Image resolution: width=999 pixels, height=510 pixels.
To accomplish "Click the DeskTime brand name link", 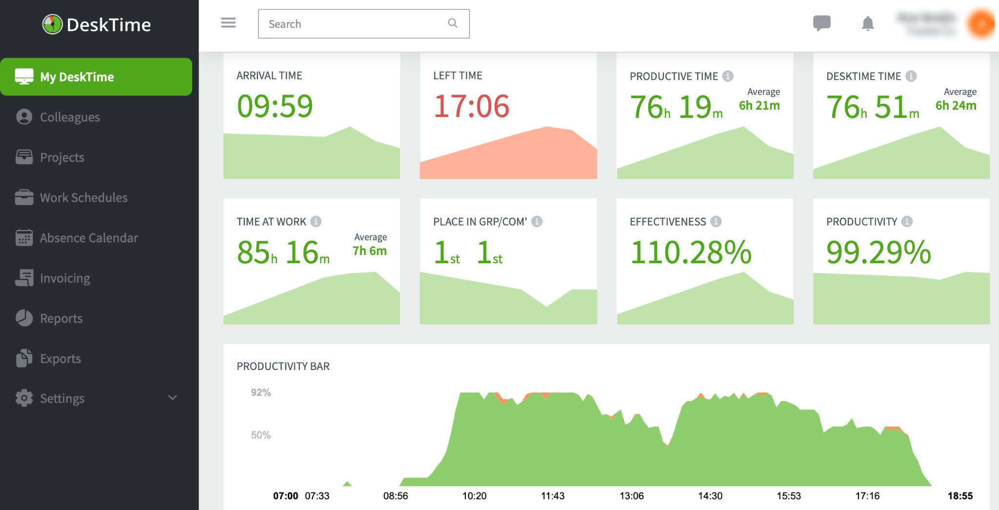I will (109, 25).
